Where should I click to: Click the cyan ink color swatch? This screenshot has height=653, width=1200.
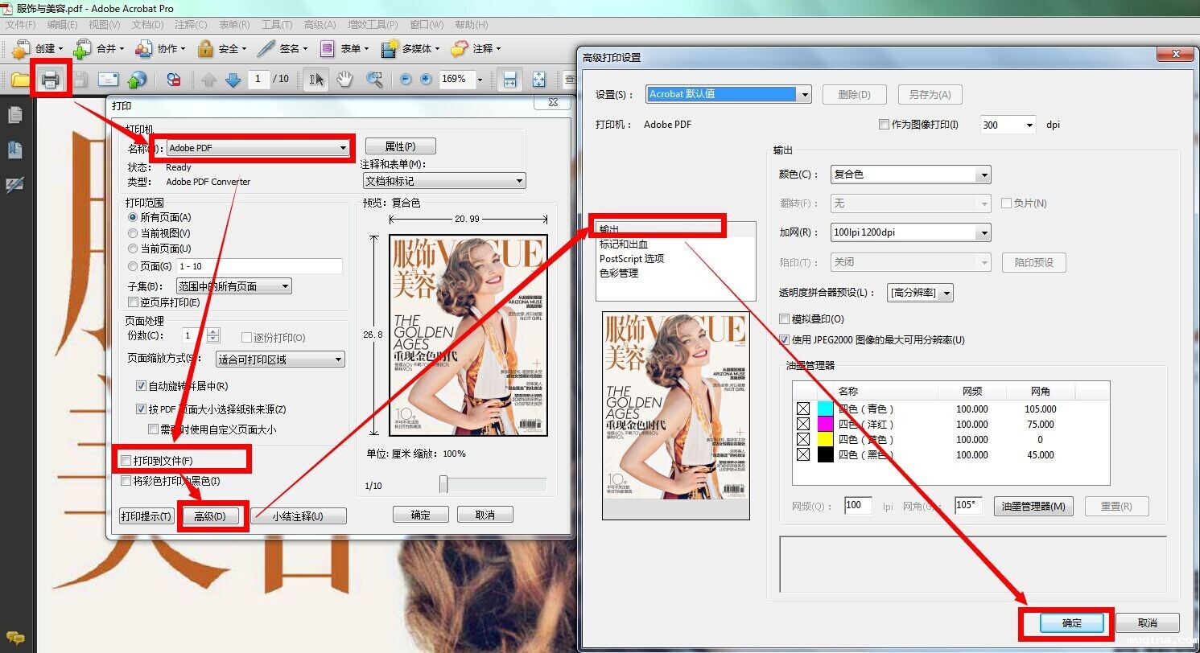click(825, 409)
